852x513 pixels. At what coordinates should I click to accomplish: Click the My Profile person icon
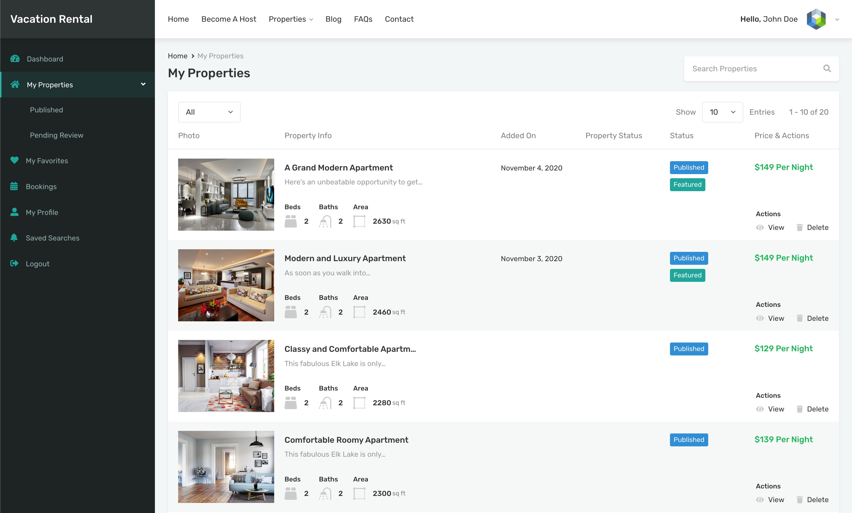14,212
